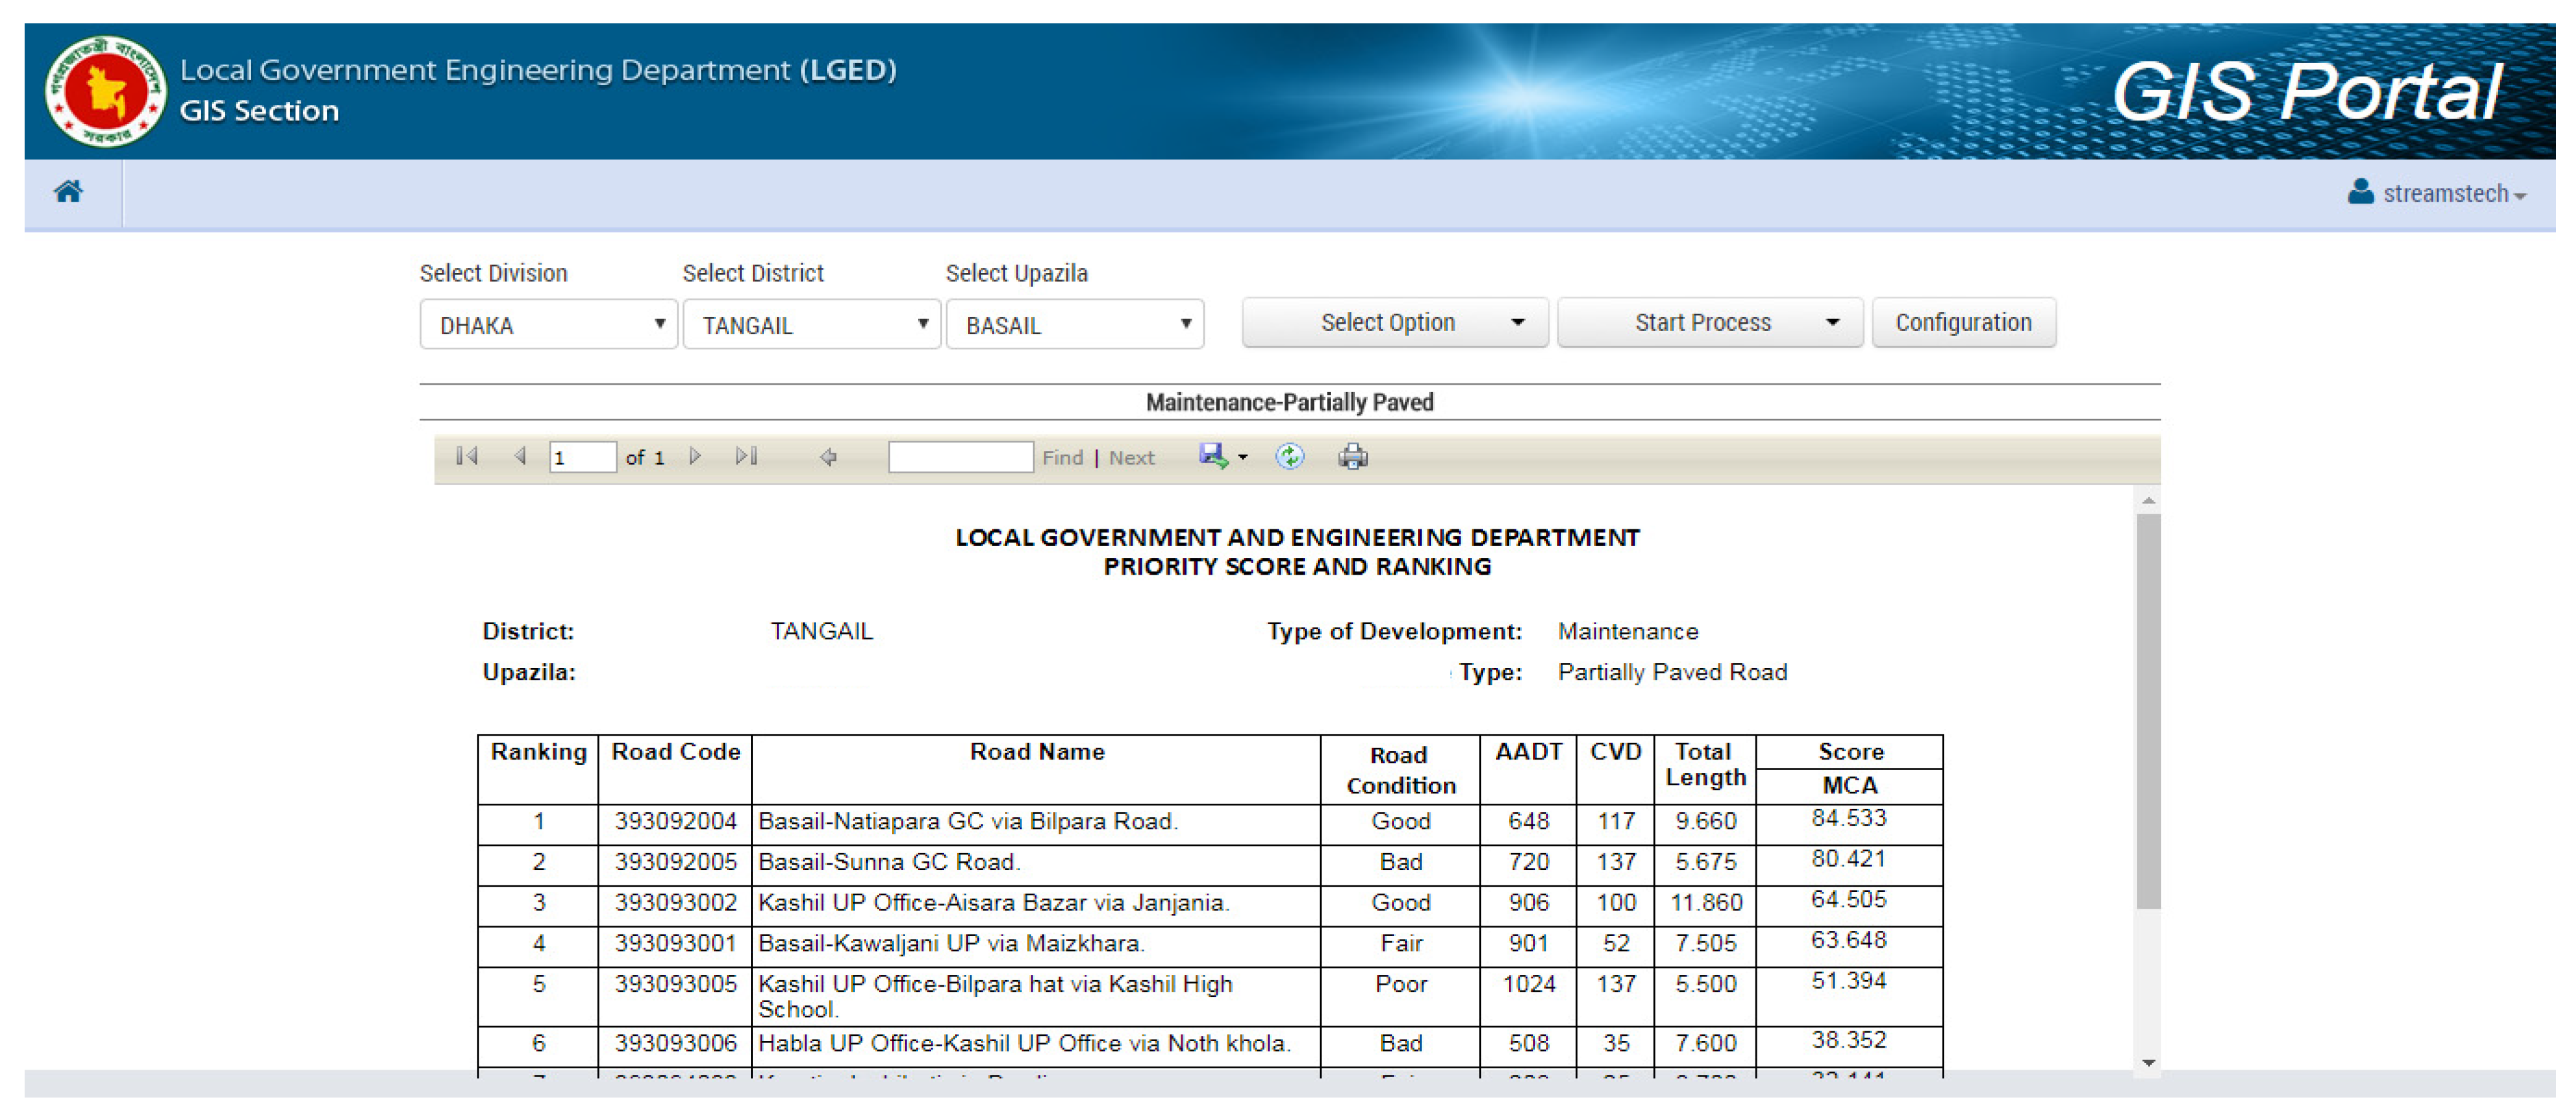Go to next report page

[x=695, y=457]
